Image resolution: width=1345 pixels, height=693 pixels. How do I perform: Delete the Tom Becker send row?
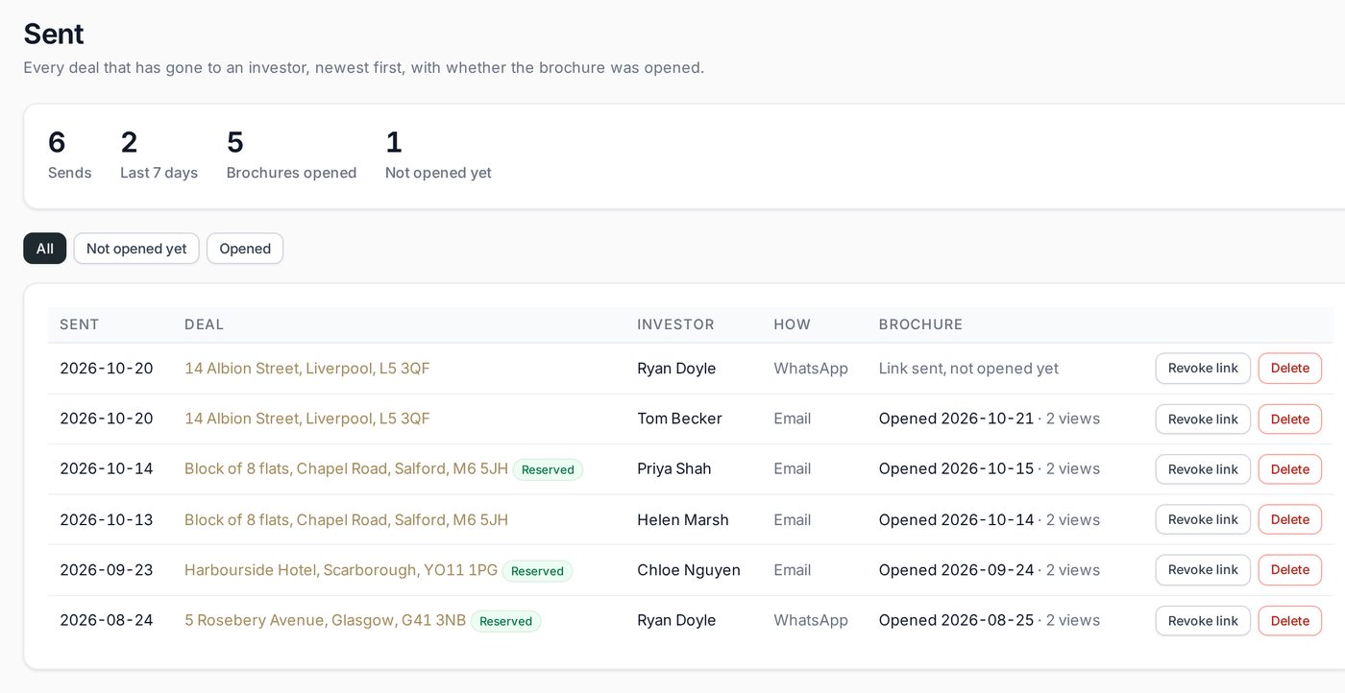pyautogui.click(x=1290, y=419)
